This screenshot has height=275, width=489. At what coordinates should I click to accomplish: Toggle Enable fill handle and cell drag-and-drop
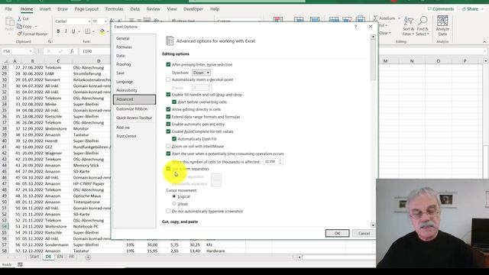(x=168, y=95)
